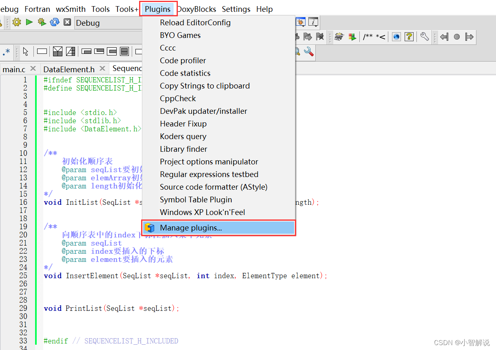The image size is (496, 350).
Task: Open the Fortran menu
Action: 38,9
